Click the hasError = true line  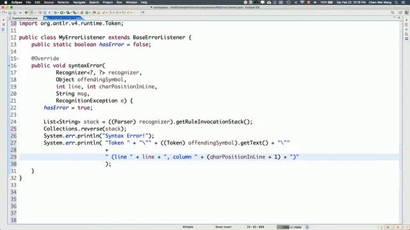[x=68, y=108]
